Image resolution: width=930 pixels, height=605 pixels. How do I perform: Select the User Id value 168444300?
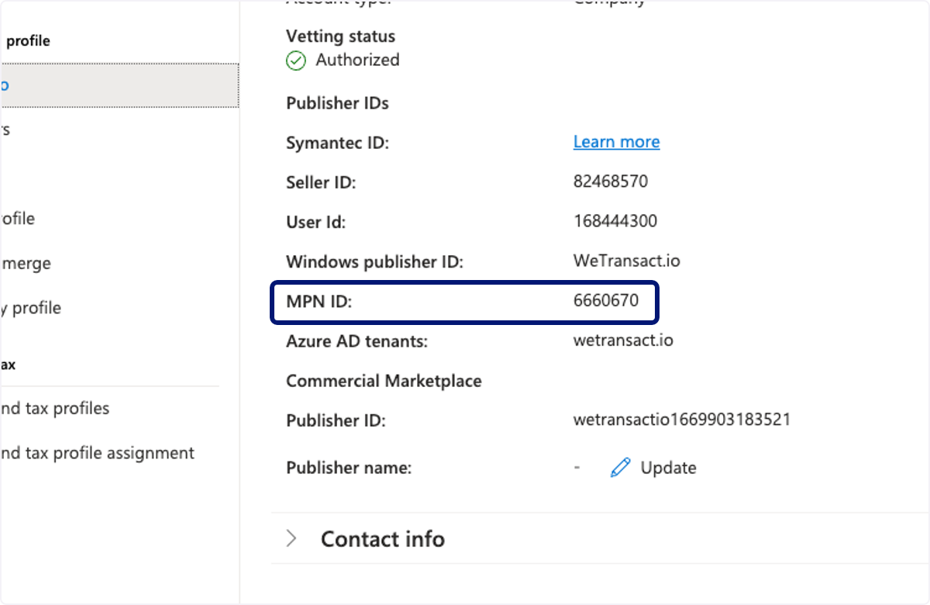(x=615, y=221)
